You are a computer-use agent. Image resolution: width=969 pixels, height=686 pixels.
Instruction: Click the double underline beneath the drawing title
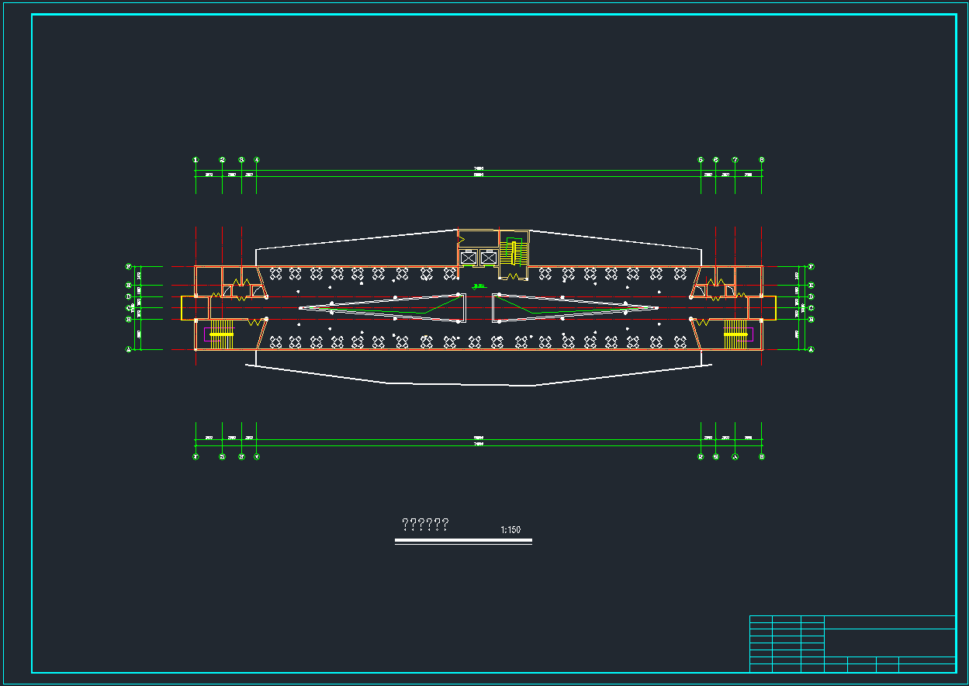point(463,542)
